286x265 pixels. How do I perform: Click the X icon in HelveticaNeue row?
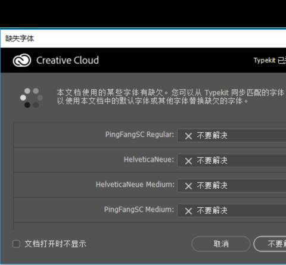click(x=188, y=161)
